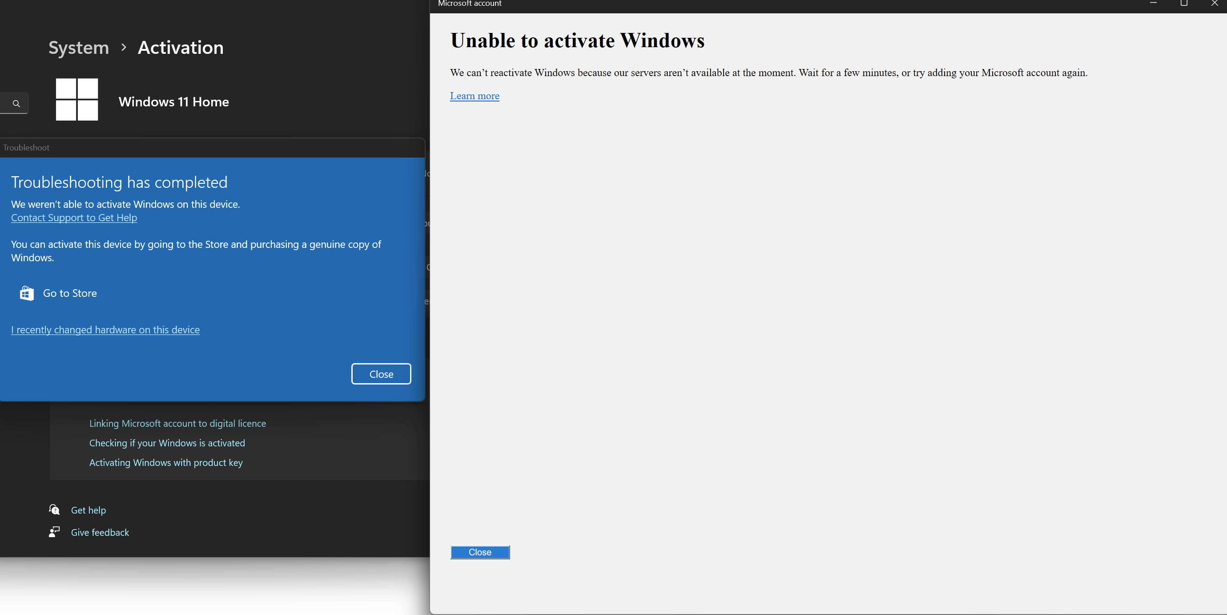Open the Learn more link
The height and width of the screenshot is (615, 1227).
(x=475, y=96)
